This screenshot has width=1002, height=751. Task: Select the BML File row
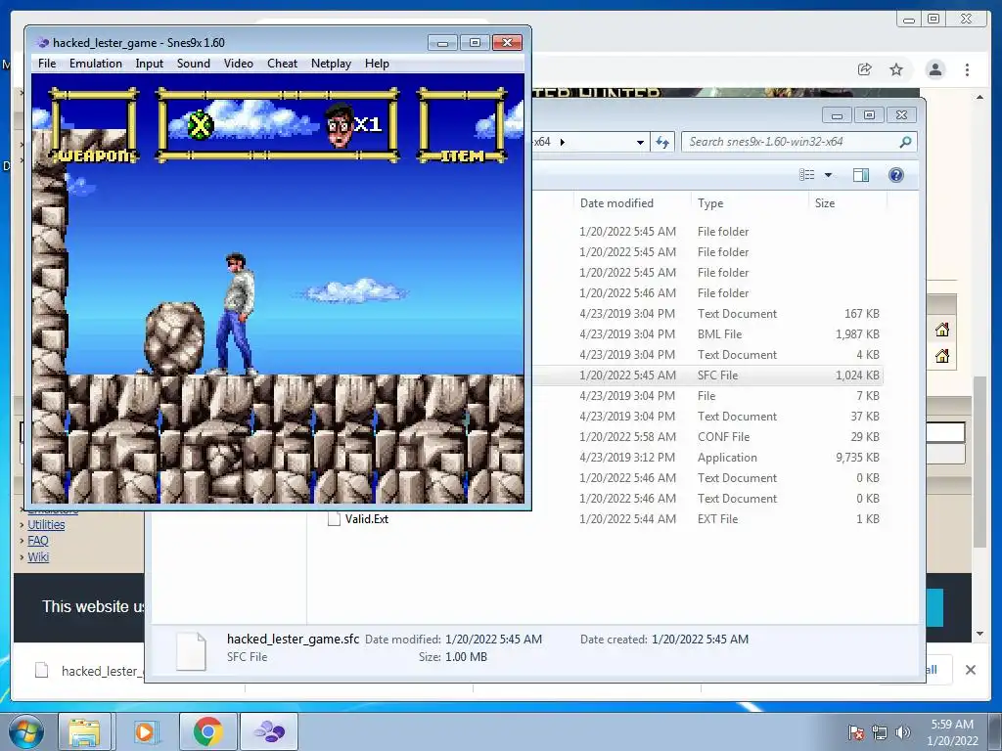(709, 334)
